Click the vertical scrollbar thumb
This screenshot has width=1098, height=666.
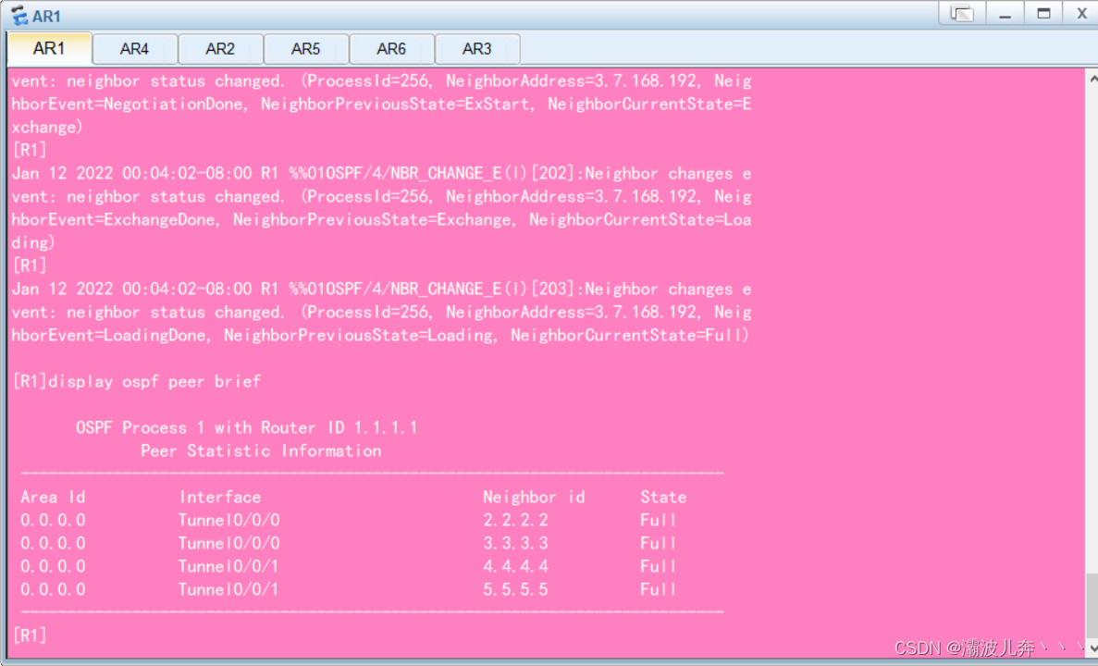[x=1092, y=606]
